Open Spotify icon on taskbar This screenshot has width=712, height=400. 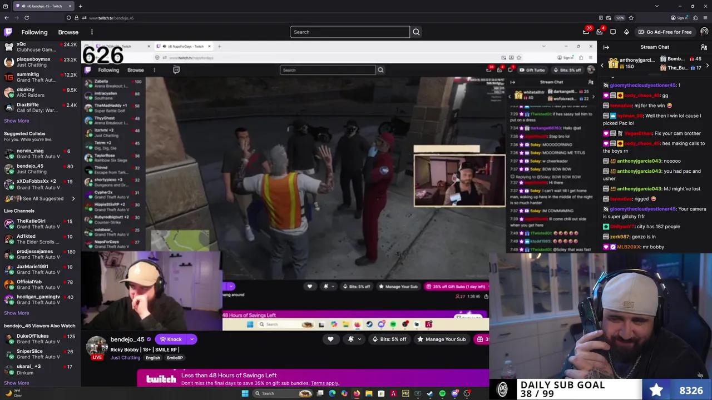[442, 393]
